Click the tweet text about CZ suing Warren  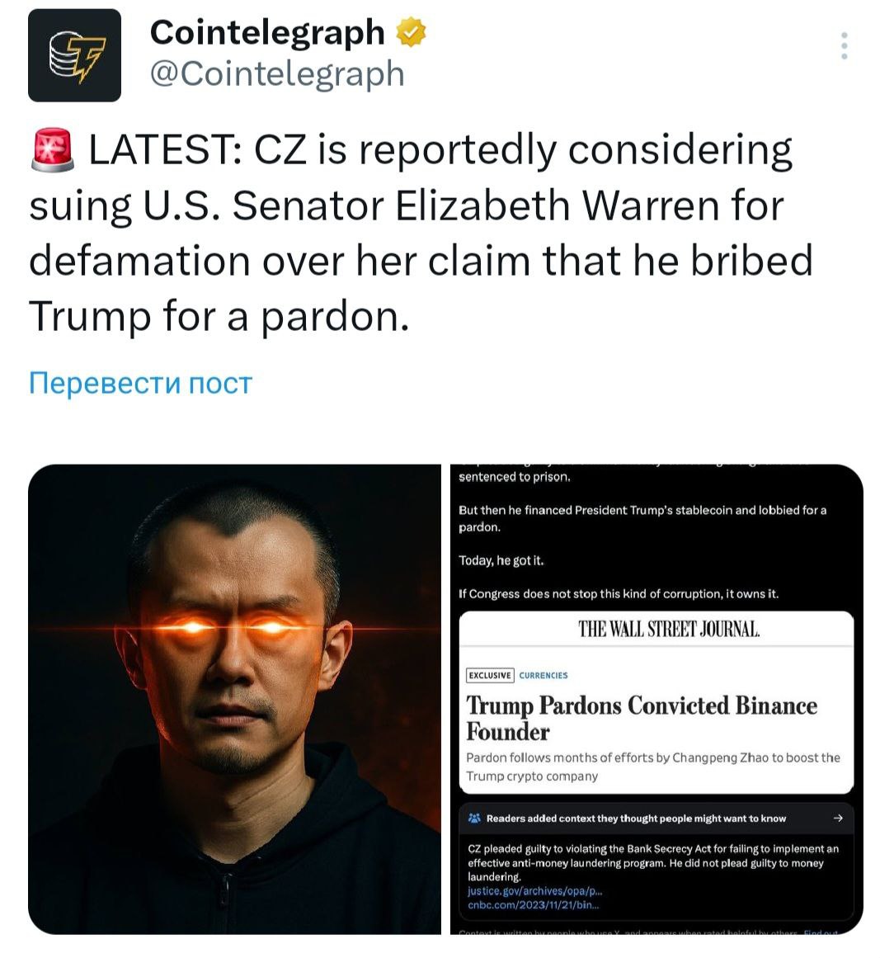pyautogui.click(x=421, y=233)
